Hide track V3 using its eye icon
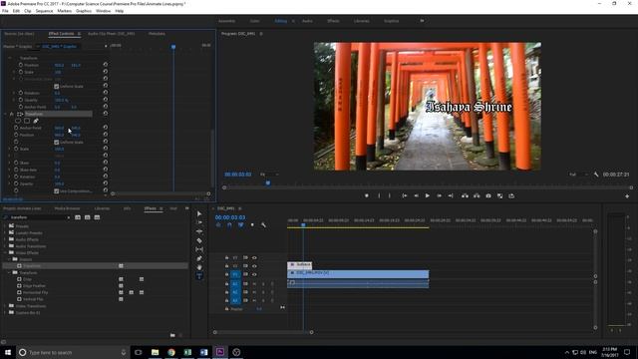 pyautogui.click(x=254, y=257)
